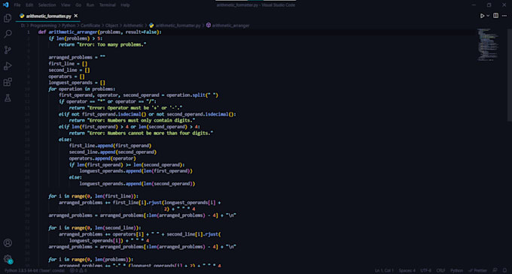
Task: Change indentation via Spaces: 4
Action: coord(407,270)
